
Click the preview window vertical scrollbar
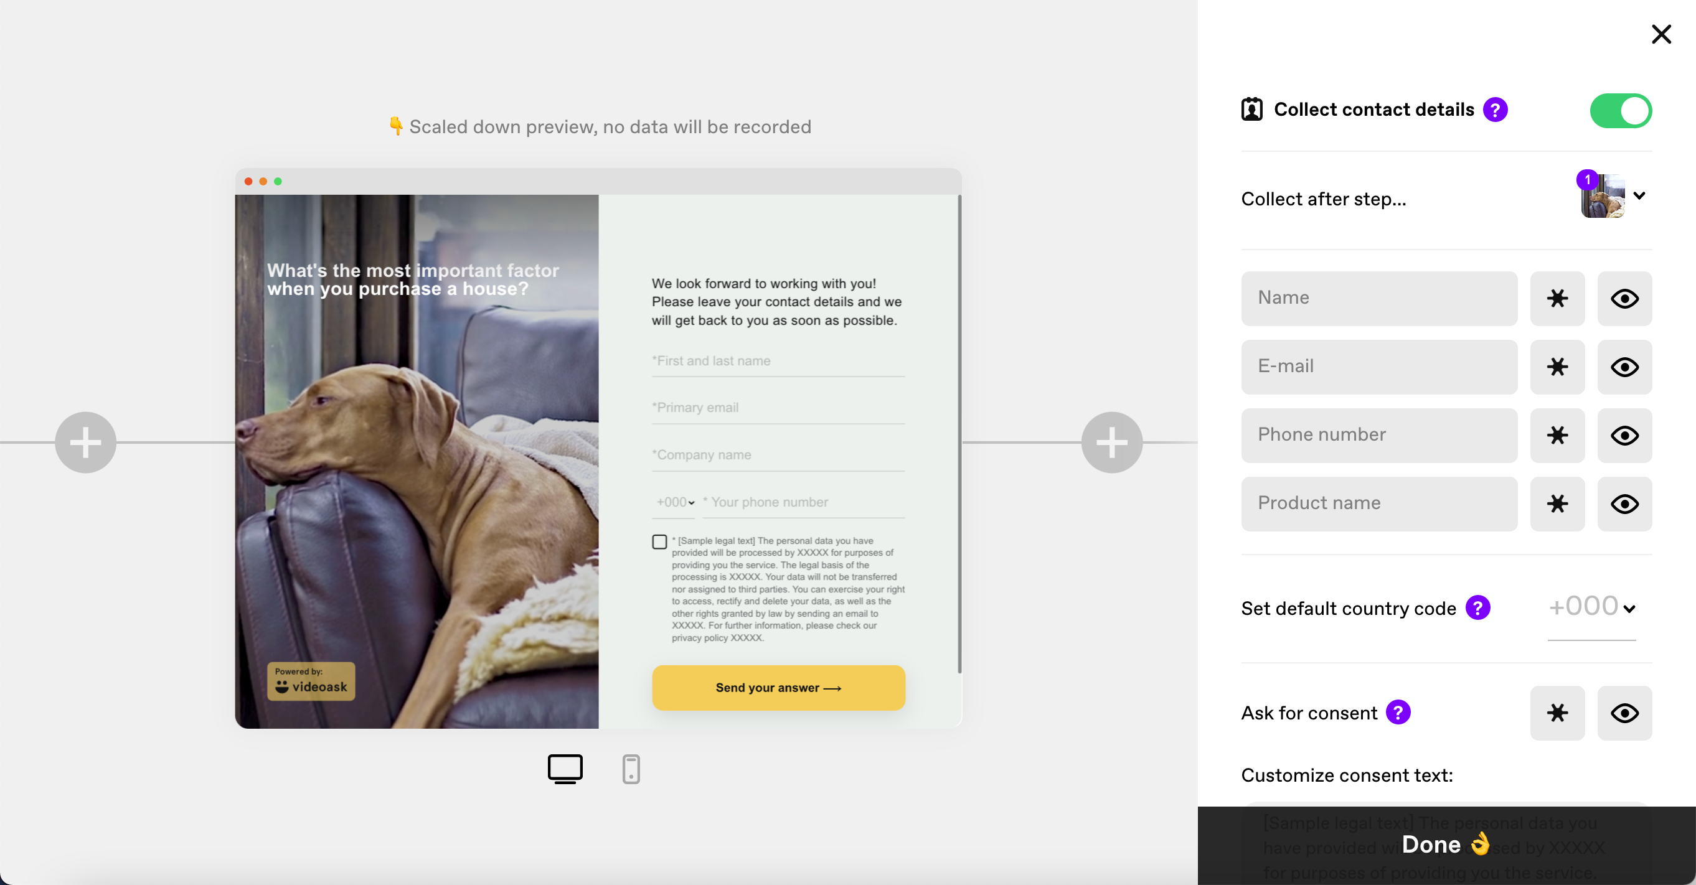[959, 434]
